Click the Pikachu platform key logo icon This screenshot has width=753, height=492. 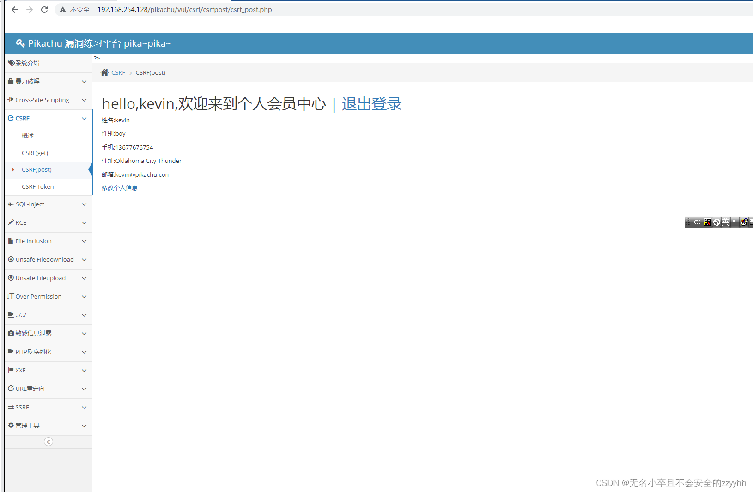20,43
